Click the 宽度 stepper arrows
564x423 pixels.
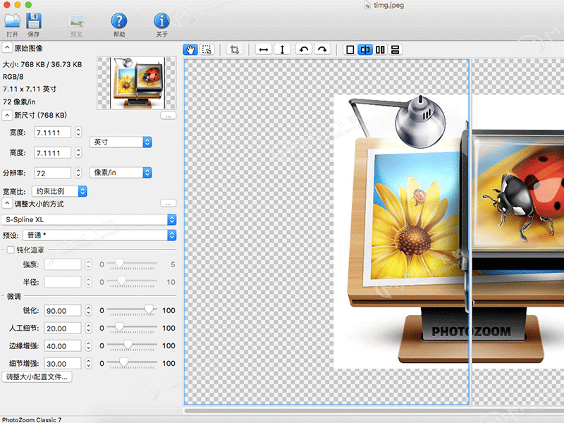78,133
